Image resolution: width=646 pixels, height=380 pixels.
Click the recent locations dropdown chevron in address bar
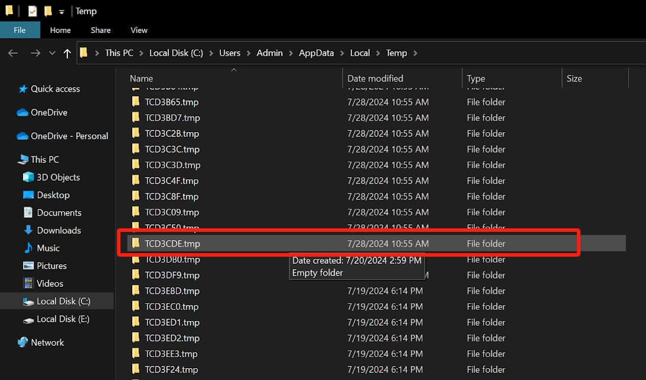[52, 53]
